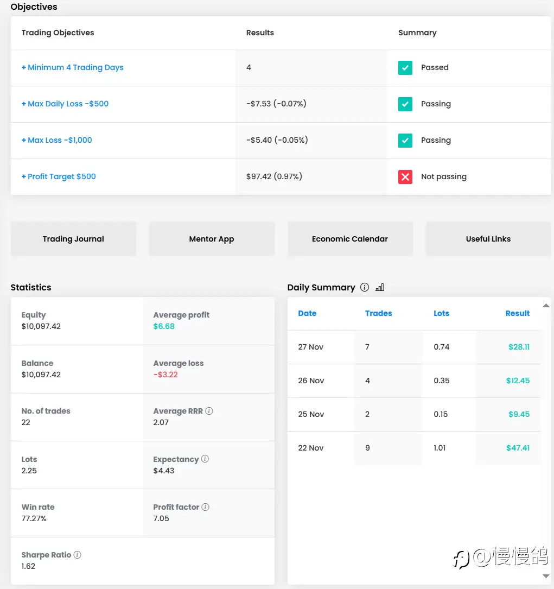This screenshot has height=589, width=554.
Task: Click the $97.42 (0.97%) result
Action: [x=274, y=176]
